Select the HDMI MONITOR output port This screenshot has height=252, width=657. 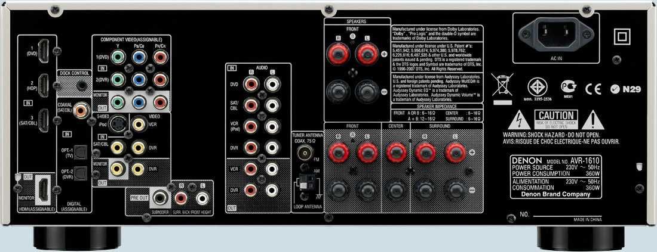click(43, 189)
